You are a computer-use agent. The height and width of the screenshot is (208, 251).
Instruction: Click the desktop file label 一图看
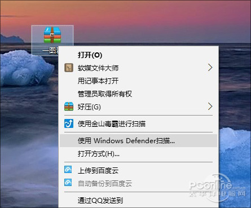[50, 51]
